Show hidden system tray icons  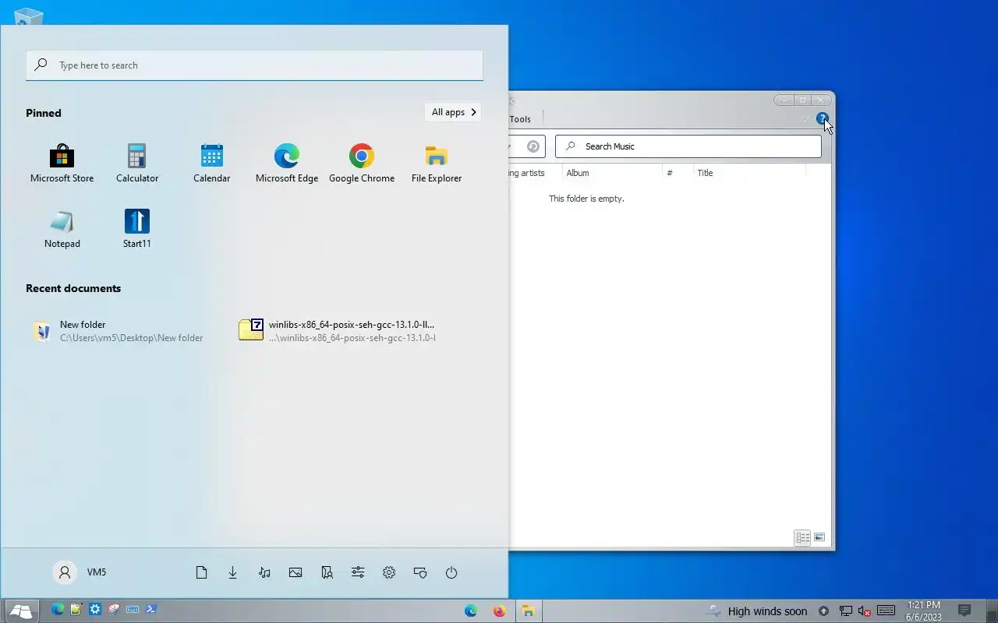[823, 611]
